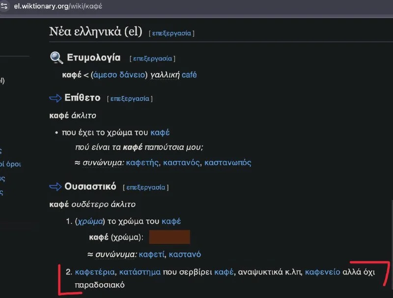Viewport: 393px width, 298px height.
Task: Click the brown καφέ color swatch
Action: 169,238
